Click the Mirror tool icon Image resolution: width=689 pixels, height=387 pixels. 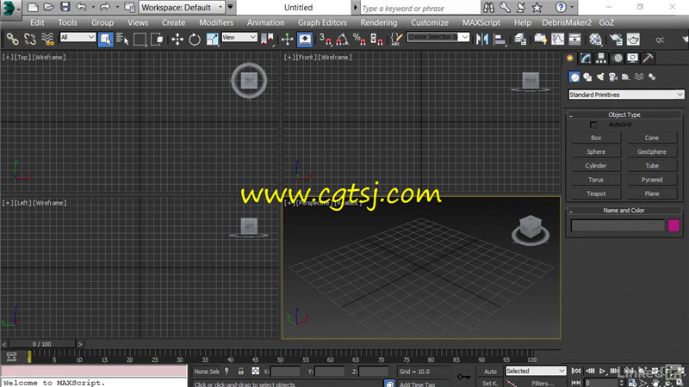(x=482, y=40)
